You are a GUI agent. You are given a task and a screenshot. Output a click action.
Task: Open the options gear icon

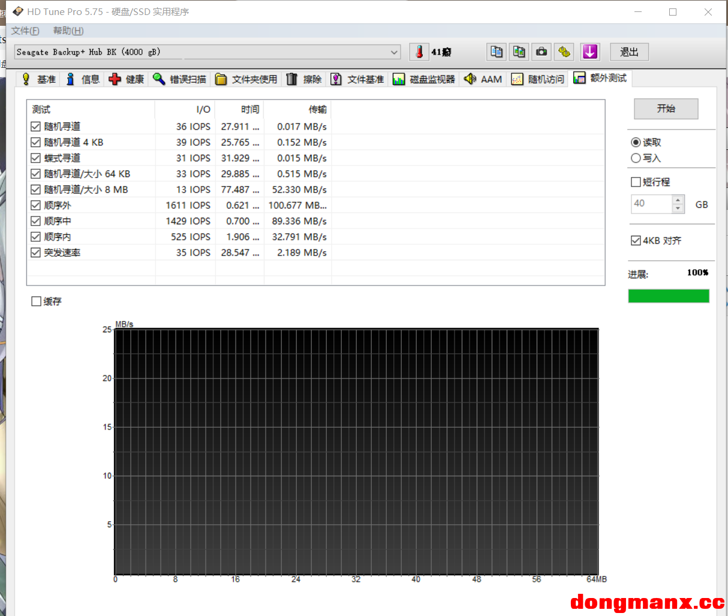coord(564,52)
